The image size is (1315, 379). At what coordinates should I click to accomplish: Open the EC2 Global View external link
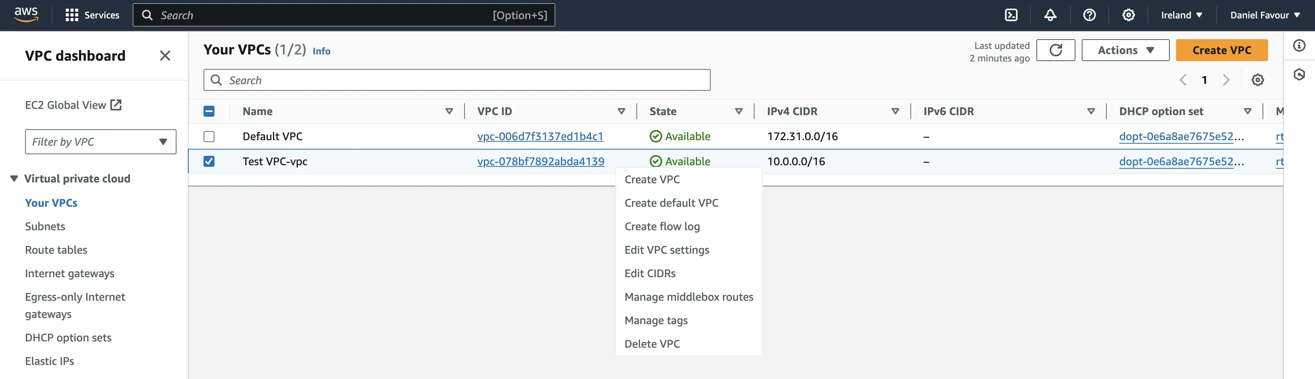click(x=73, y=105)
